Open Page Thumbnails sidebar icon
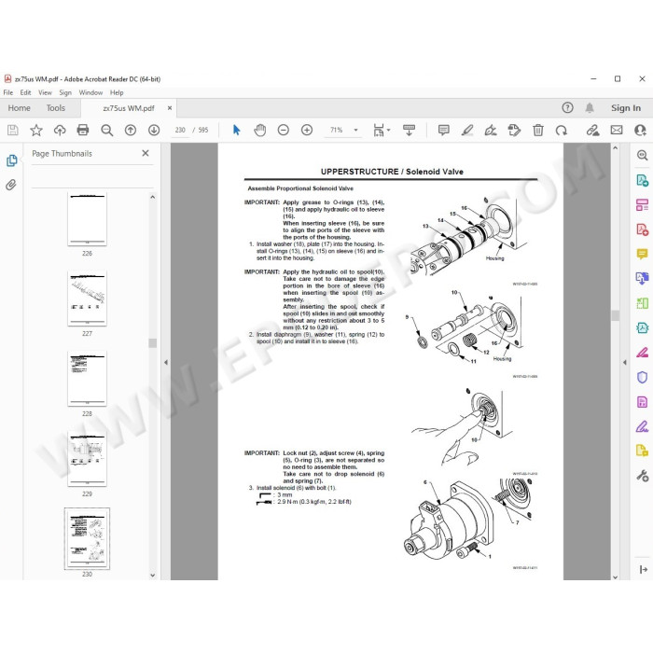653x653 pixels. (x=11, y=160)
